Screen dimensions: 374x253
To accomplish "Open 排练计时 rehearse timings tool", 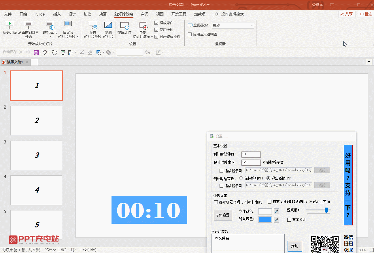I will point(124,27).
